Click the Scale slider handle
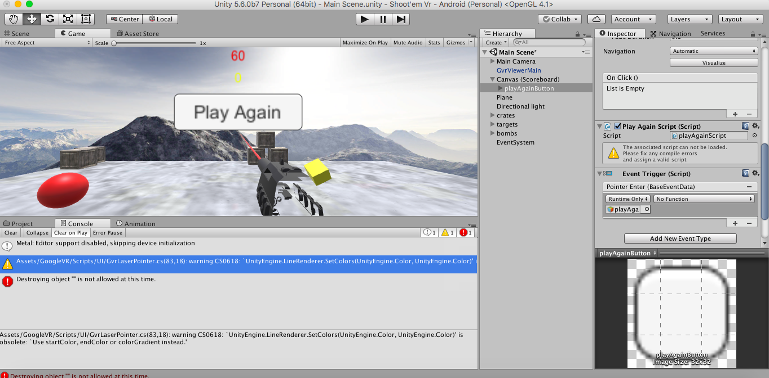The image size is (769, 378). pos(114,43)
